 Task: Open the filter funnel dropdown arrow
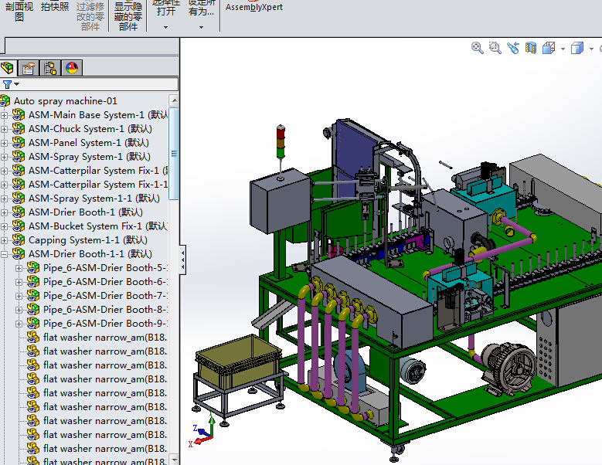(16, 84)
